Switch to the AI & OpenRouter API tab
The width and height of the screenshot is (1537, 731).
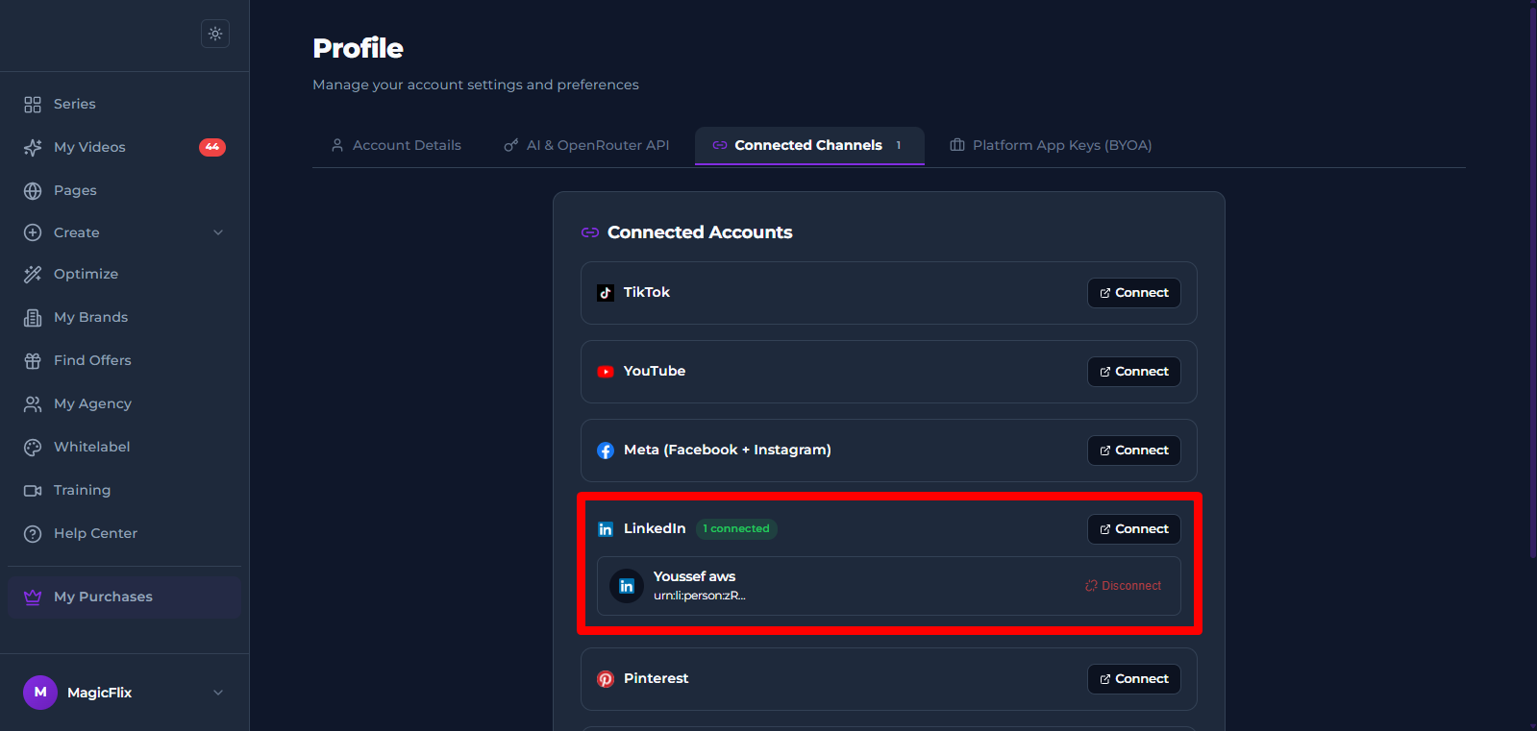coord(586,145)
